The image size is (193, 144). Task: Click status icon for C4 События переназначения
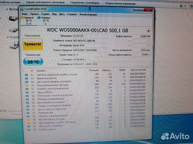(x=28, y=116)
